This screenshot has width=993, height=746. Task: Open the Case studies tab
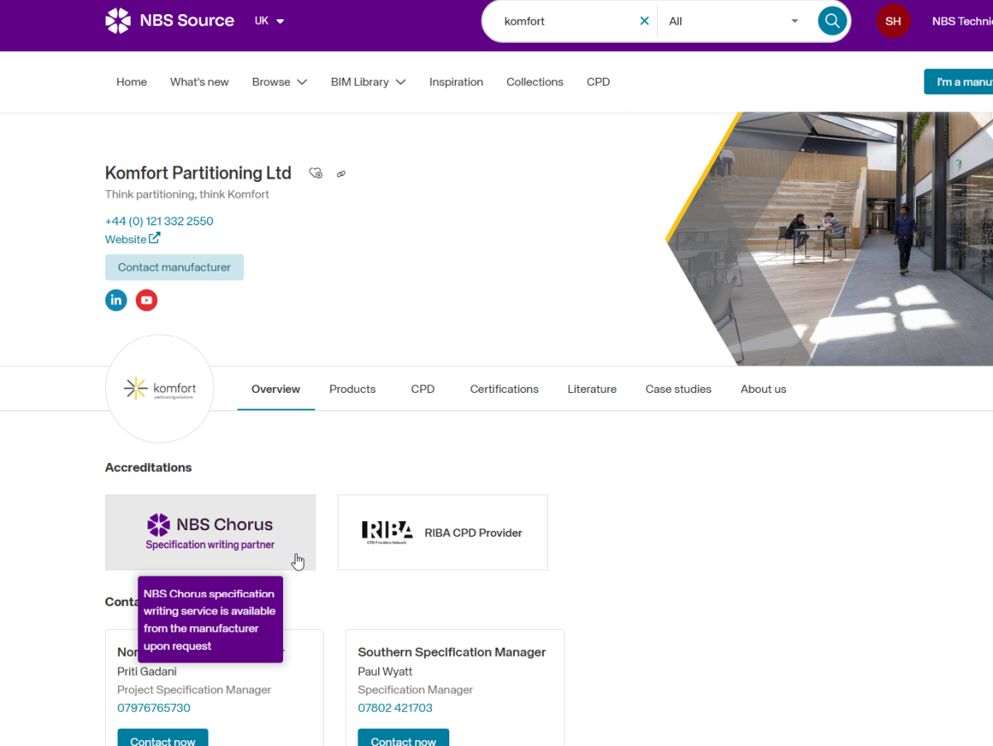(679, 389)
